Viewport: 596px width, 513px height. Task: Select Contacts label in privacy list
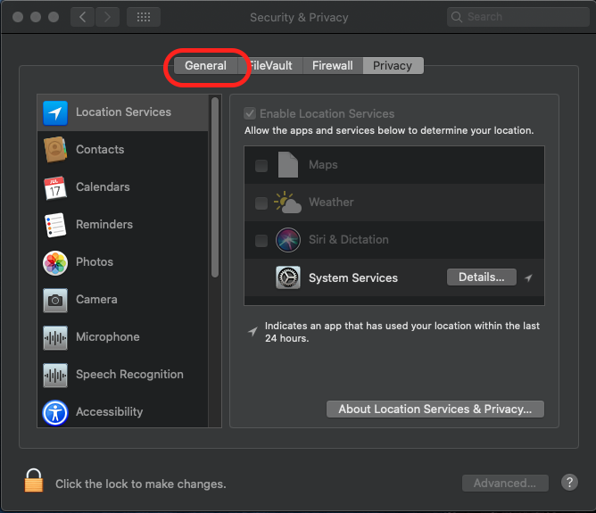100,149
